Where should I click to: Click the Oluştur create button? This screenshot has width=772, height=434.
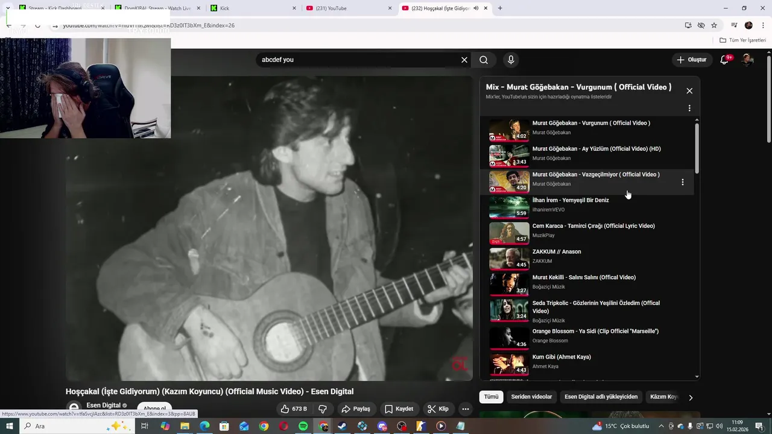click(691, 60)
